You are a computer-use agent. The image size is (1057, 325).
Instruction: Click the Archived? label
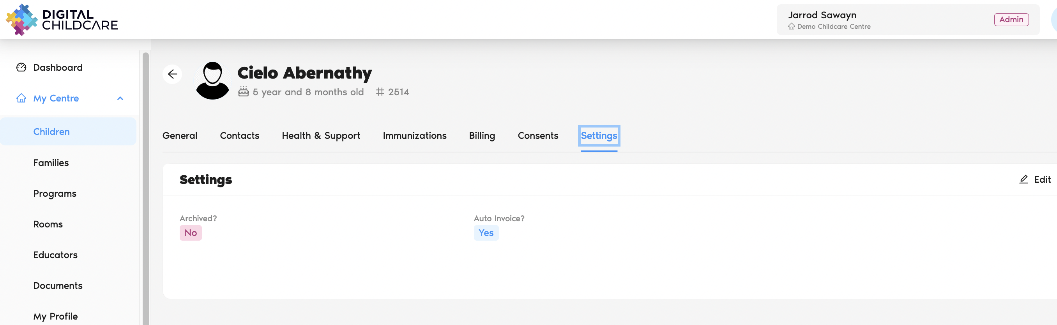click(x=198, y=218)
